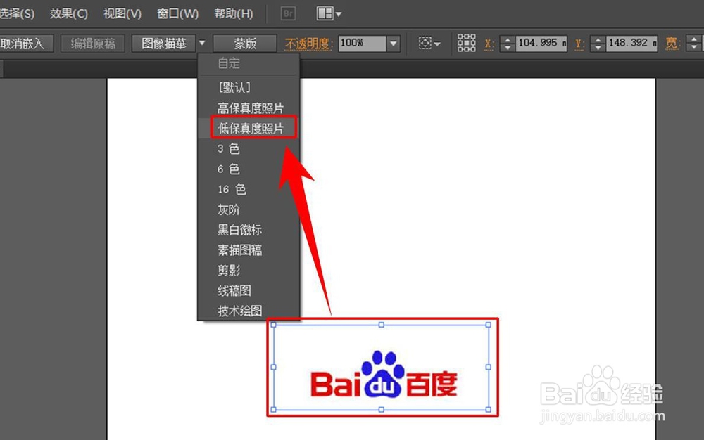Viewport: 704px width, 440px height.
Task: Click the X value stepper arrows
Action: [508, 44]
